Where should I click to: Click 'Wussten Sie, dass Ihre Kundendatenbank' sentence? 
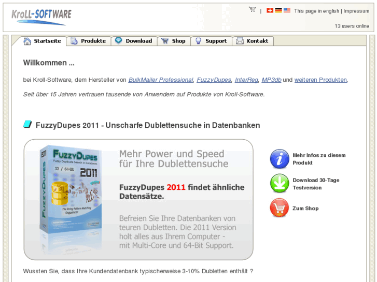click(x=138, y=271)
